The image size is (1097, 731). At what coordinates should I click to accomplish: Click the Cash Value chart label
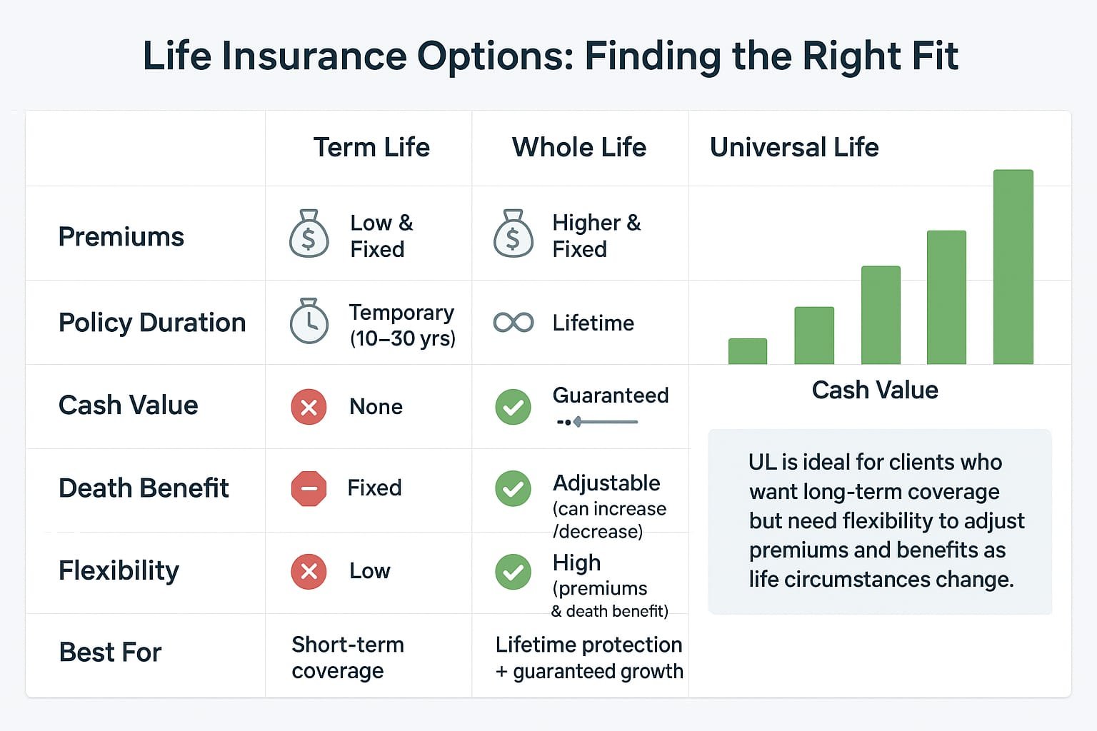pyautogui.click(x=875, y=390)
